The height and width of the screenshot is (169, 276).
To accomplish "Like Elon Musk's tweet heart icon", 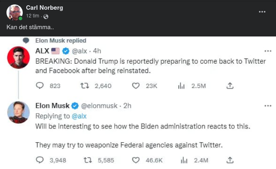I will tap(136, 160).
